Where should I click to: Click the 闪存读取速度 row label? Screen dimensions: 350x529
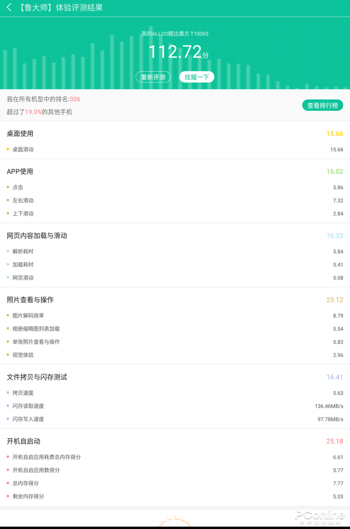pos(28,406)
